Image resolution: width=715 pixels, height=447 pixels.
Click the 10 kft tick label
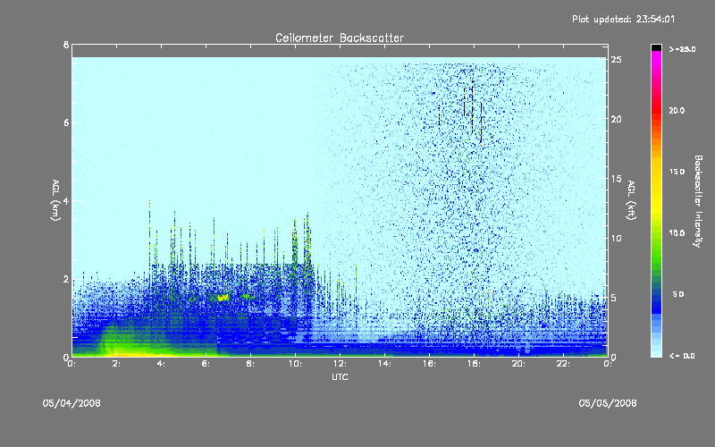click(x=617, y=238)
